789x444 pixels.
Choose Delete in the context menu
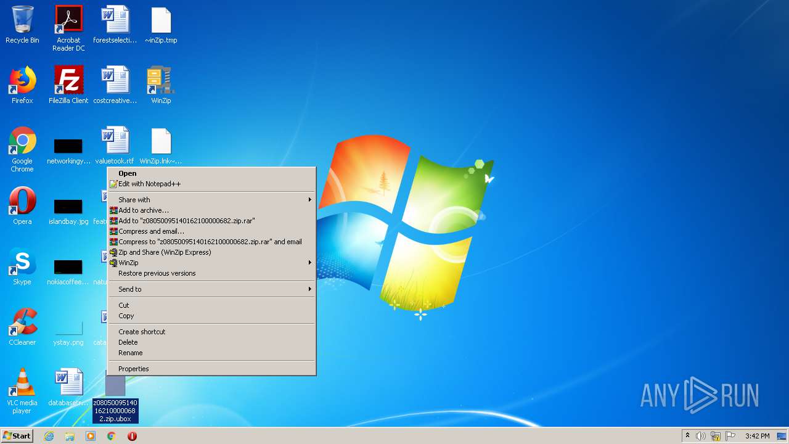[211, 342]
